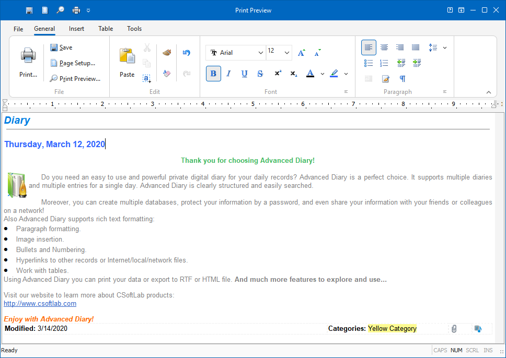
Task: Open the File menu tab
Action: 18,29
